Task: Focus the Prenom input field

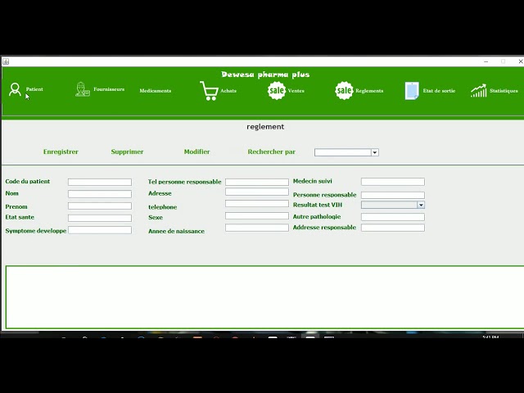Action: [100, 206]
